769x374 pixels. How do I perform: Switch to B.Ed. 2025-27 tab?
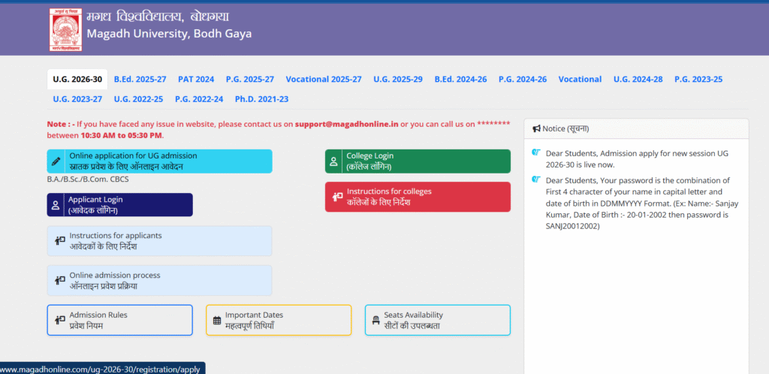(x=140, y=79)
